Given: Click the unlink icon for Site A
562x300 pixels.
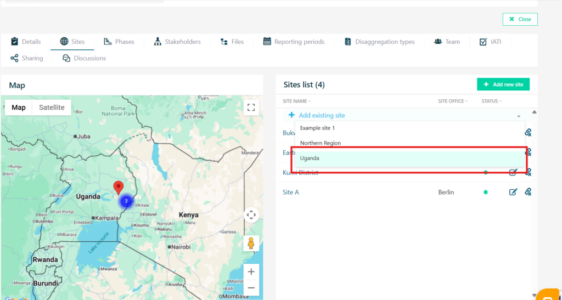Looking at the screenshot, I should pyautogui.click(x=528, y=192).
